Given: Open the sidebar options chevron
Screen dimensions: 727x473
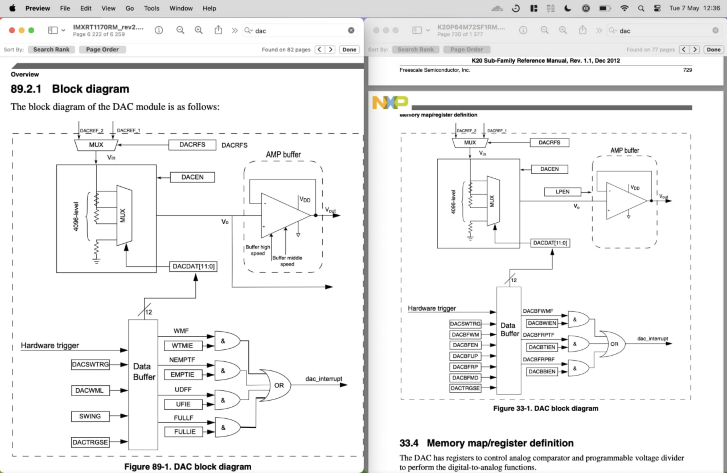Looking at the screenshot, I should point(63,30).
